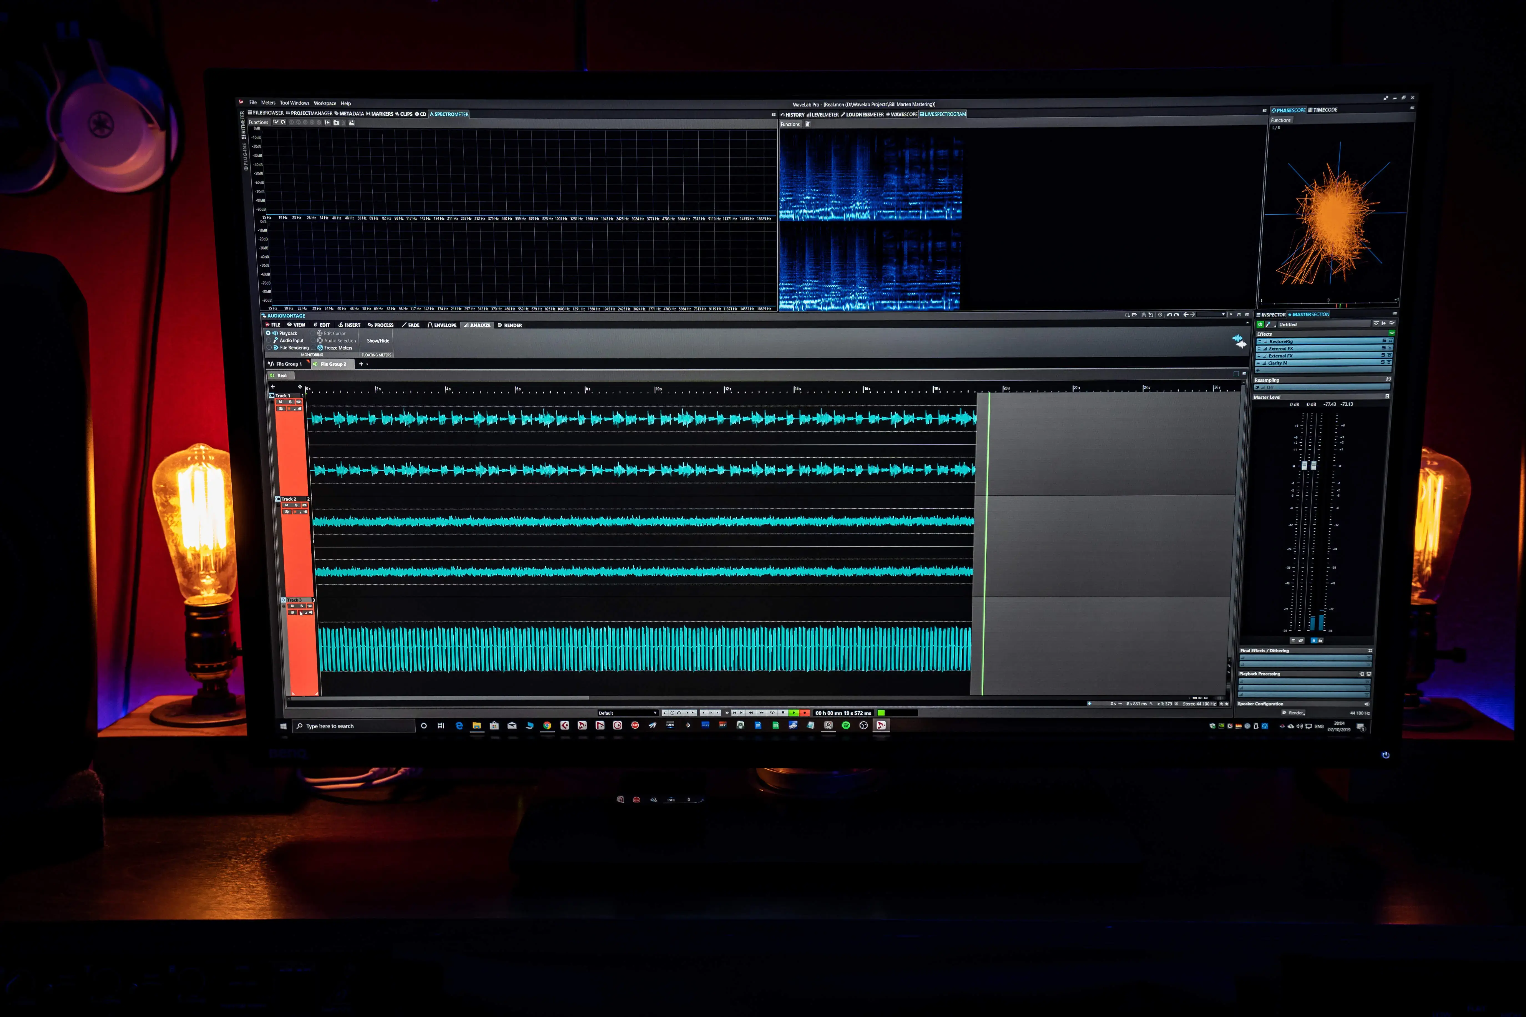Open the dropdown arrow beside the file group plus
Screen dimensions: 1526x1017
(x=367, y=364)
